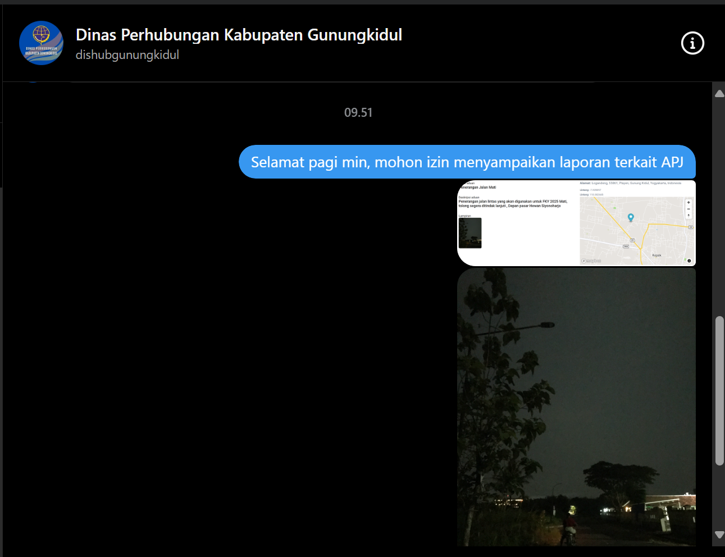Select the 'Selamat pagi min' message bubble

(467, 162)
